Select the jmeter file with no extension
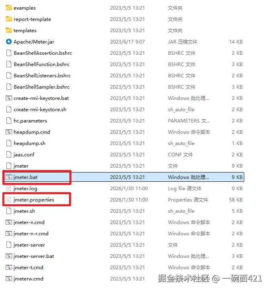The height and width of the screenshot is (291, 270). click(21, 166)
